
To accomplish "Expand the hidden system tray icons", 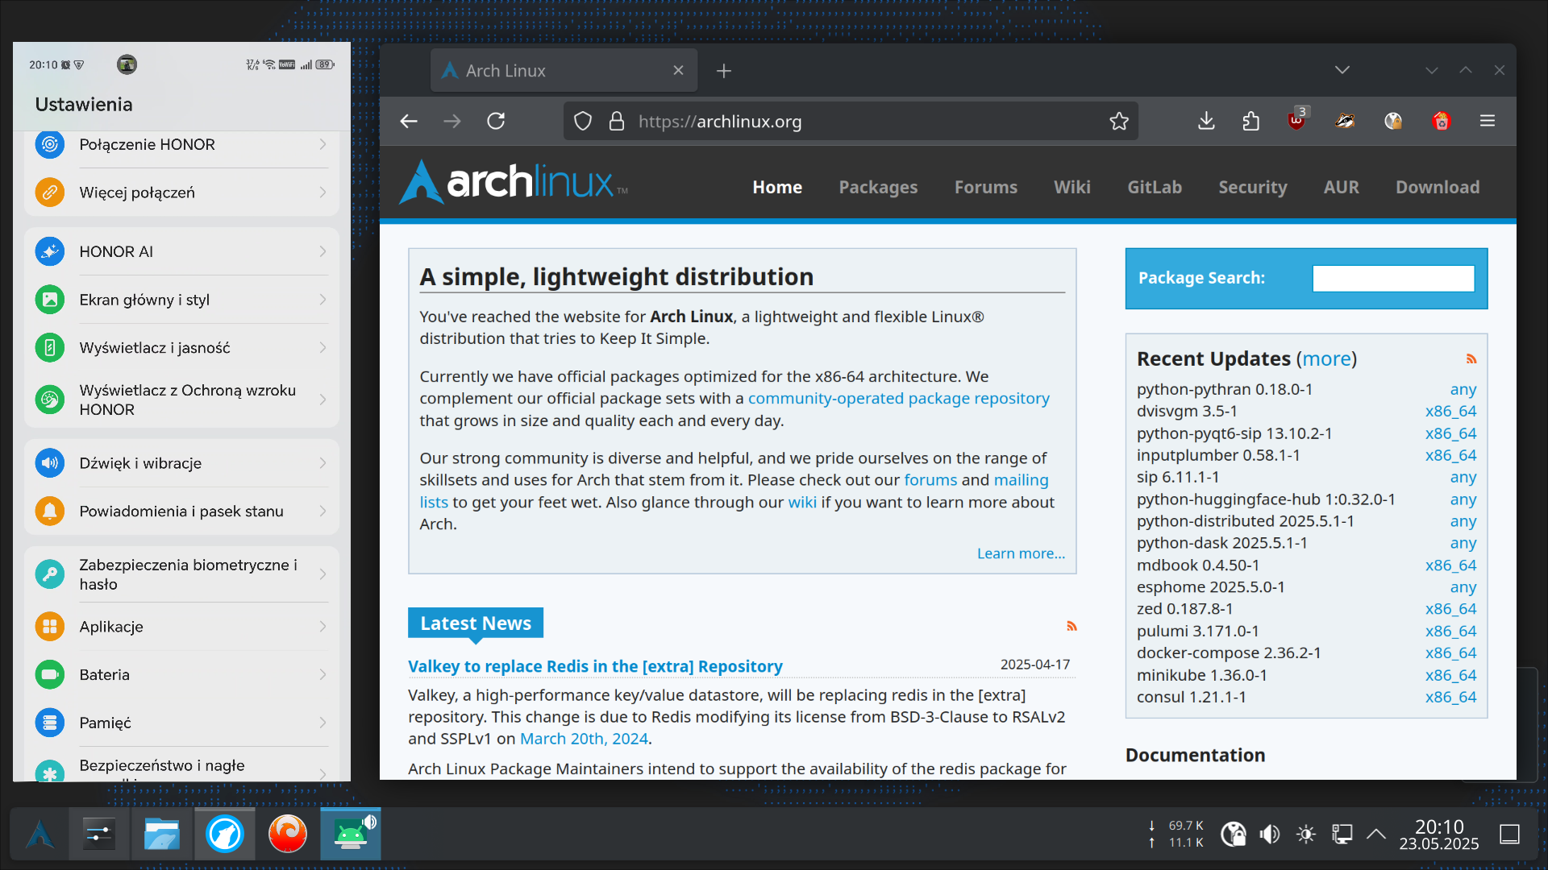I will tap(1376, 835).
